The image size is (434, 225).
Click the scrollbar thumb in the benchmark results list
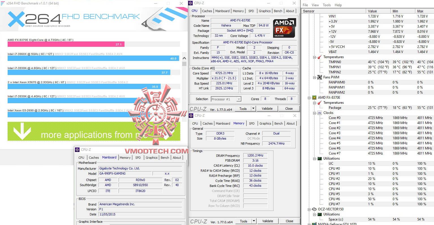[184, 64]
